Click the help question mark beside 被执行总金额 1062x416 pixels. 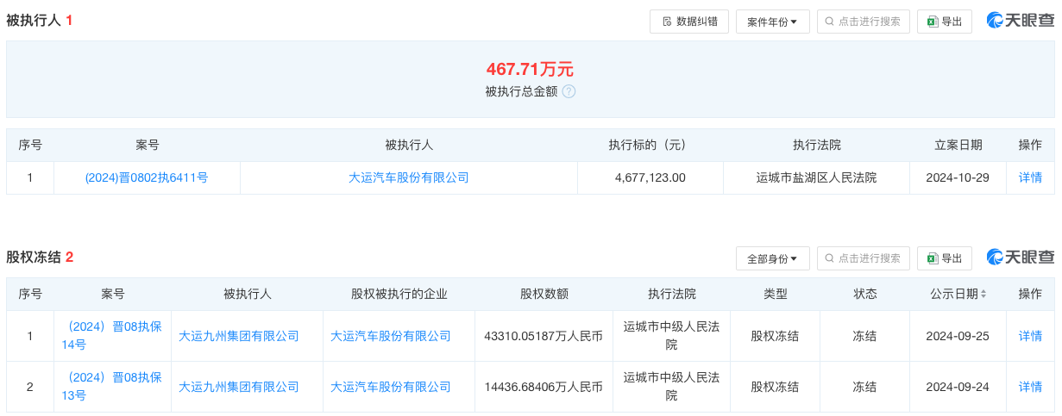pyautogui.click(x=569, y=91)
